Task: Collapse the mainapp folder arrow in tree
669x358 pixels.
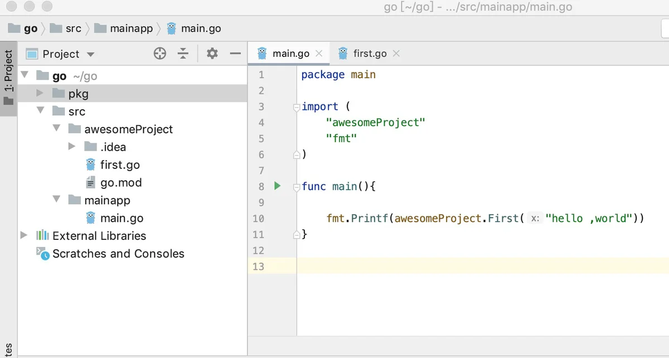Action: (x=56, y=200)
